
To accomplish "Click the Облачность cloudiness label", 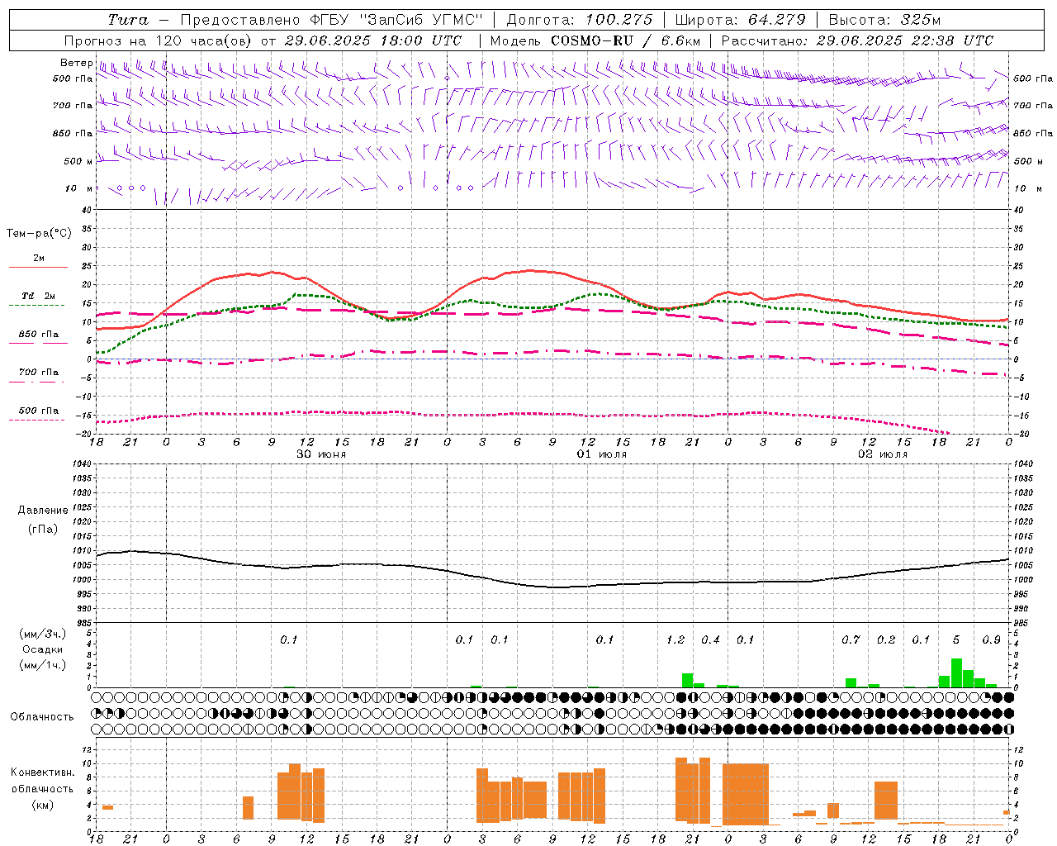I will [x=42, y=716].
